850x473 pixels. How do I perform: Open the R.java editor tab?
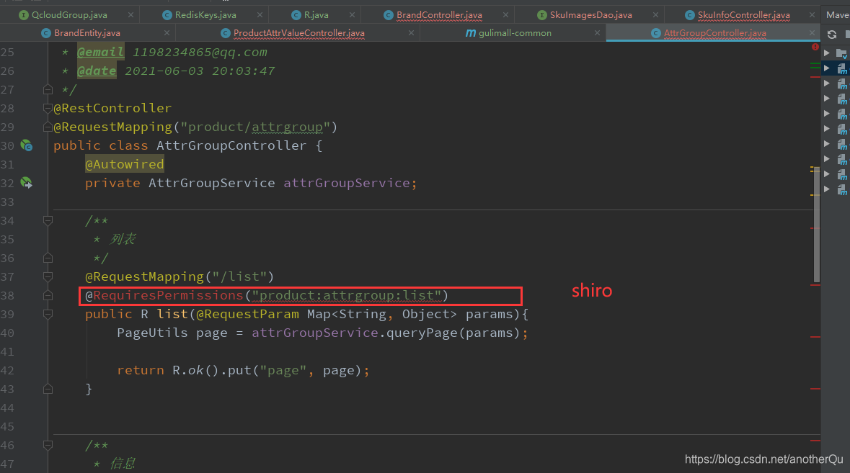(x=316, y=15)
